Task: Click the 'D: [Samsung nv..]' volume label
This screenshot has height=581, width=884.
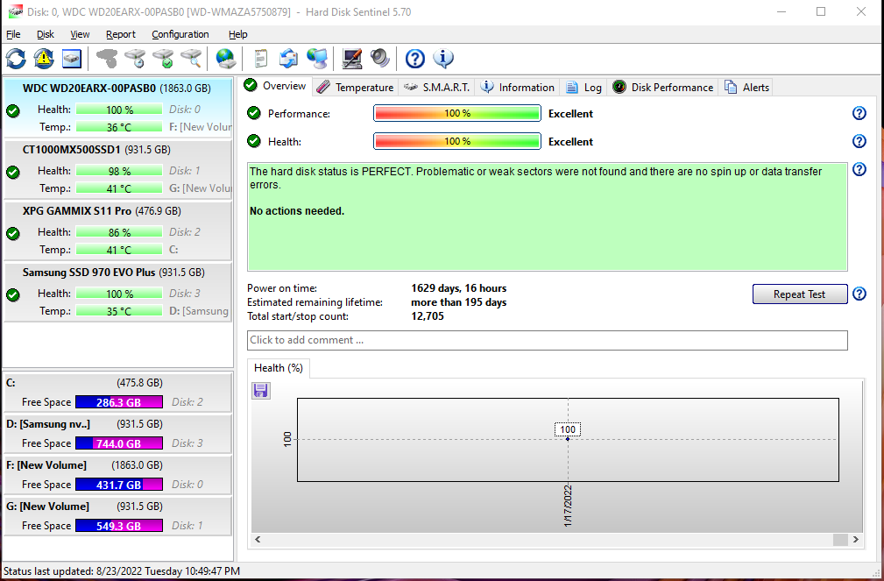Action: click(x=48, y=424)
